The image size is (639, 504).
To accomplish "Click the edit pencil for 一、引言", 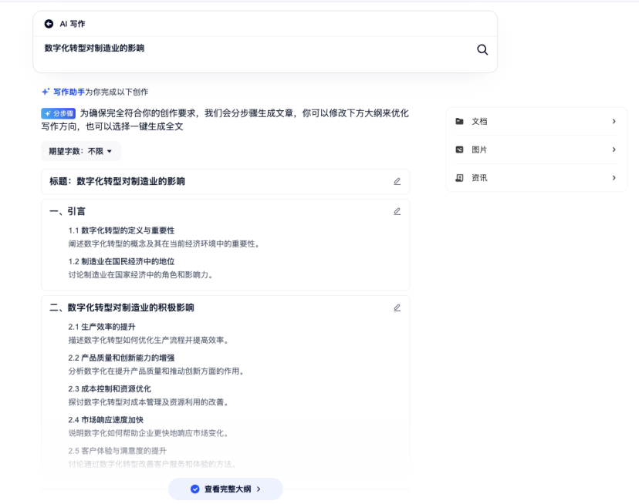I will pos(397,211).
